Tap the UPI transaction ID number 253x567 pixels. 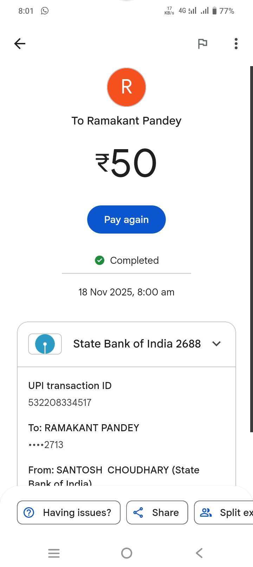pyautogui.click(x=60, y=402)
